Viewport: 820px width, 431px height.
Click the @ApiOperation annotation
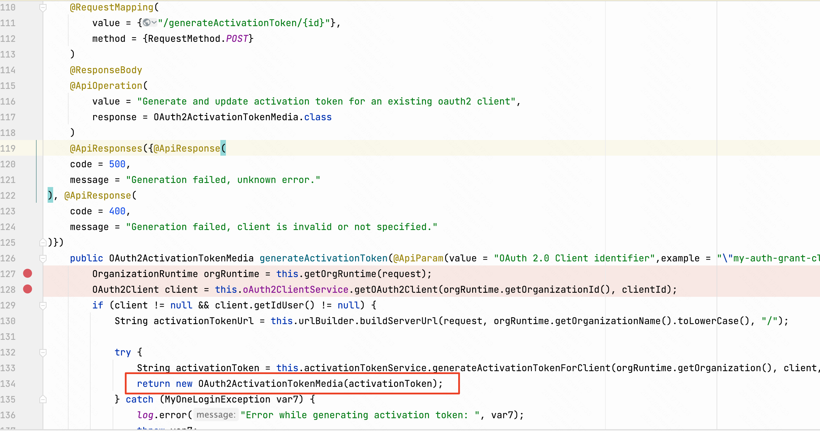point(106,86)
